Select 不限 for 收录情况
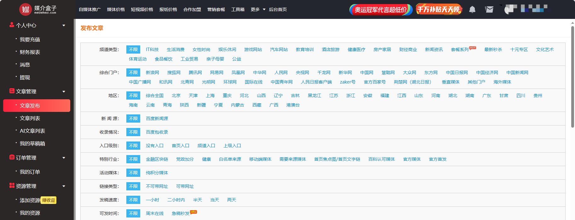 click(133, 132)
